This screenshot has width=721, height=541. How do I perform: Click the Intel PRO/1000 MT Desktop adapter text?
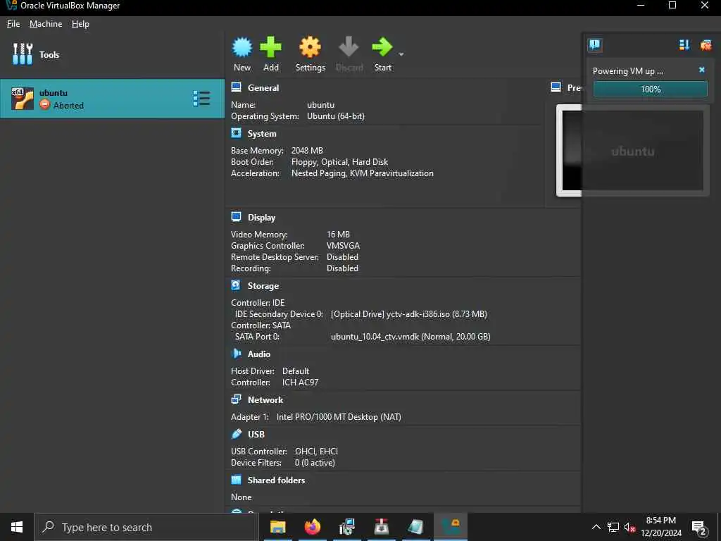(339, 417)
